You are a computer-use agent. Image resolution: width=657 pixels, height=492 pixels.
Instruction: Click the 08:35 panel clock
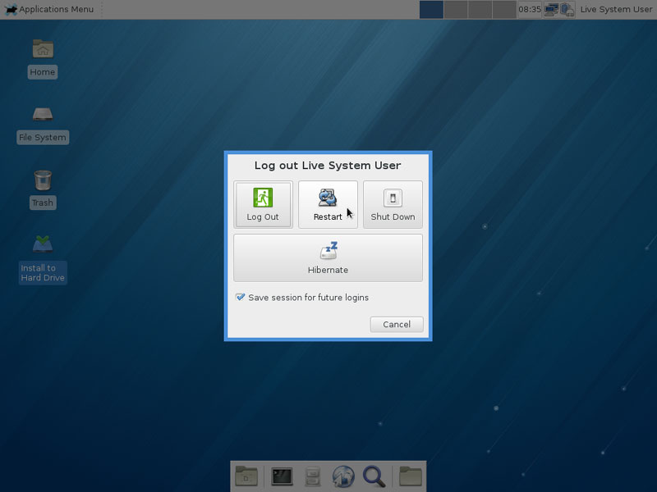coord(530,9)
